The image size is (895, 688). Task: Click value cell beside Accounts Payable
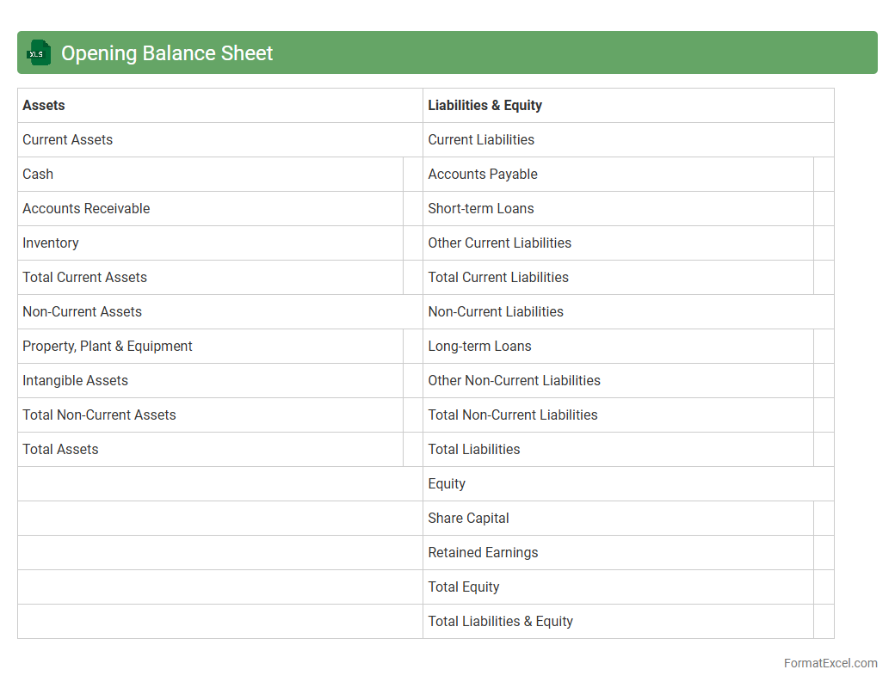click(x=823, y=174)
